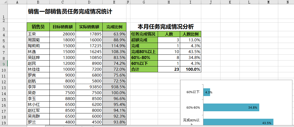The image size is (294, 127).
Task: Click the 实际销售额 header cell
Action: (x=89, y=27)
